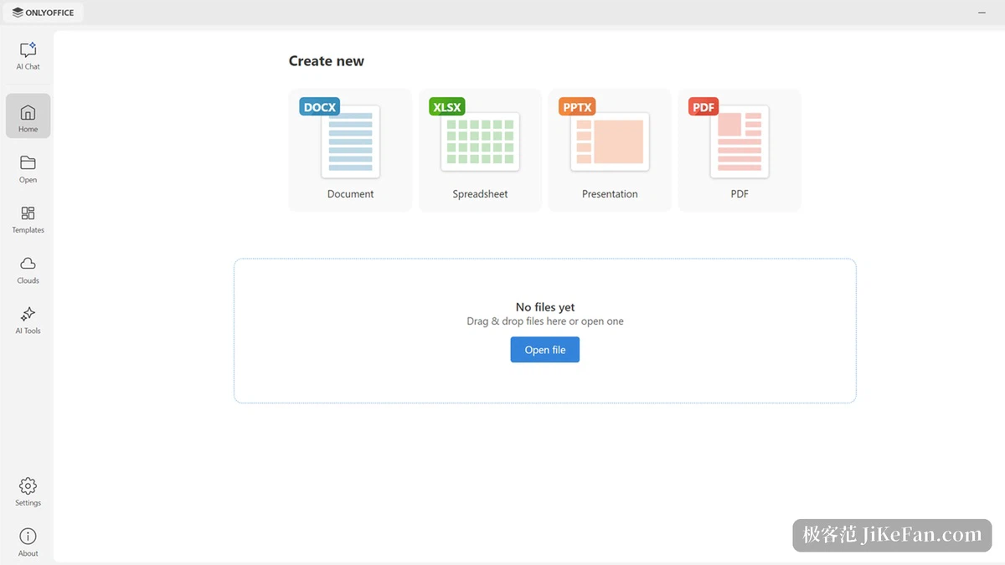Show the About info page
This screenshot has width=1005, height=565.
28,542
